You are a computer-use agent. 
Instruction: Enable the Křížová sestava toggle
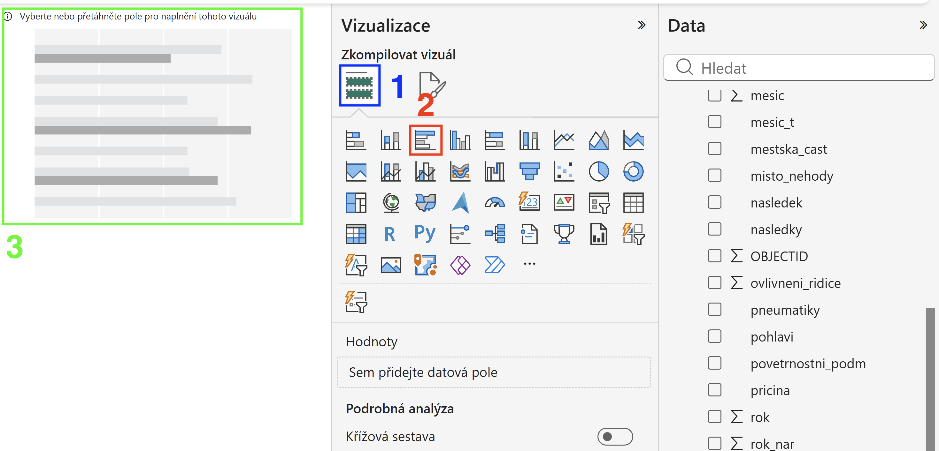click(x=615, y=436)
